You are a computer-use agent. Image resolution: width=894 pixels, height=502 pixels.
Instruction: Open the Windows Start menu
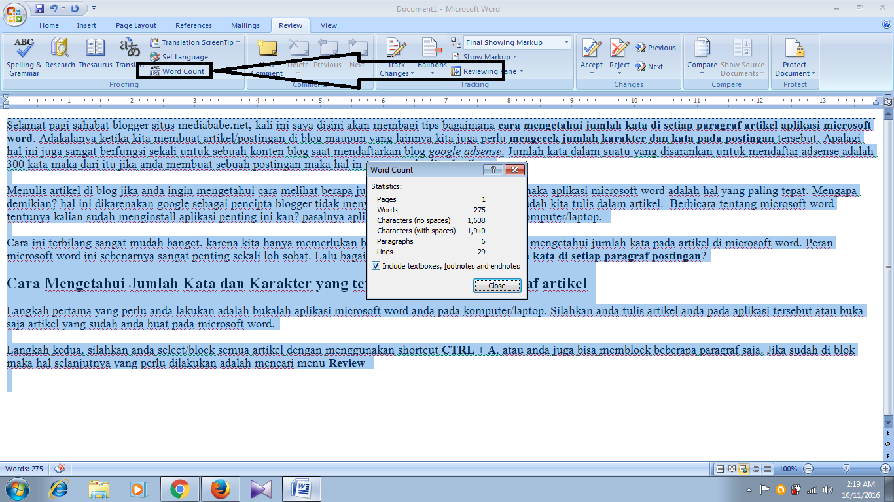(18, 488)
